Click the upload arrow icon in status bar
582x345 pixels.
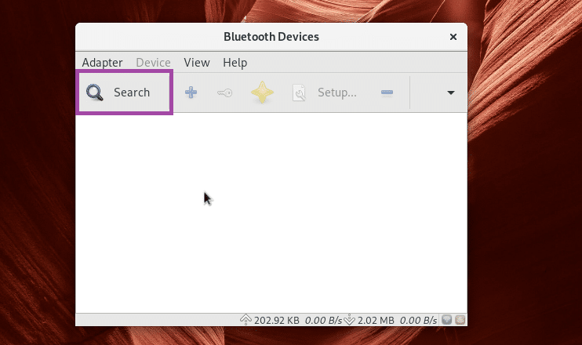tap(245, 320)
